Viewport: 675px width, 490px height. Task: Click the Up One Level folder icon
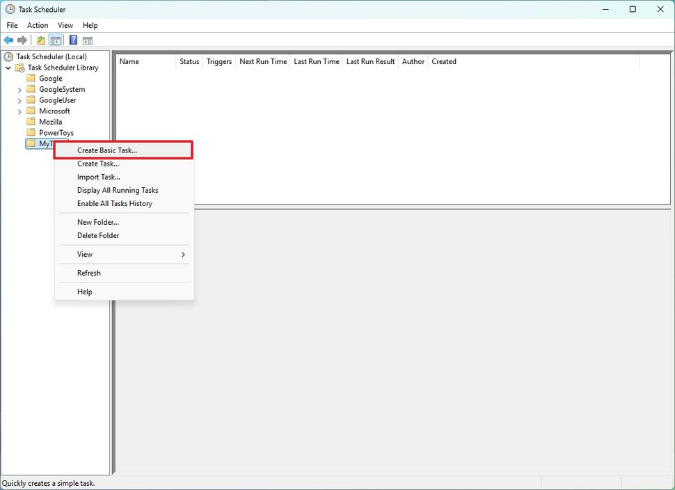41,40
